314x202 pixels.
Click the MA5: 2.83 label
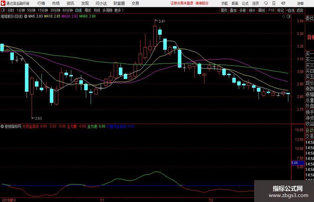[36, 16]
